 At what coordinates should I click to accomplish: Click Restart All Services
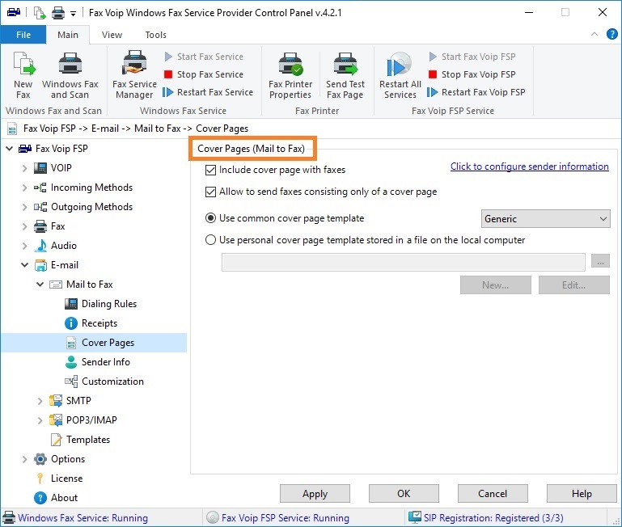click(x=400, y=75)
